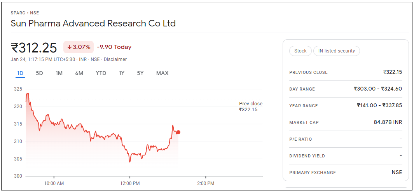Open the 5Y chart range tab
This screenshot has width=414, height=192.
click(x=140, y=73)
